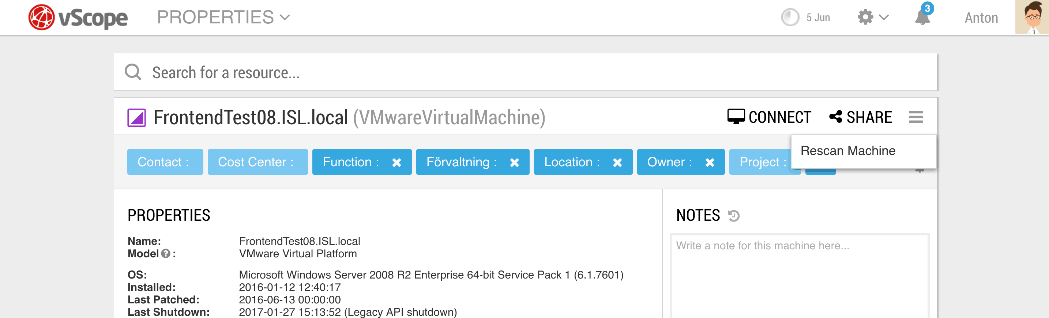Select Rescan Machine from the menu

point(848,151)
